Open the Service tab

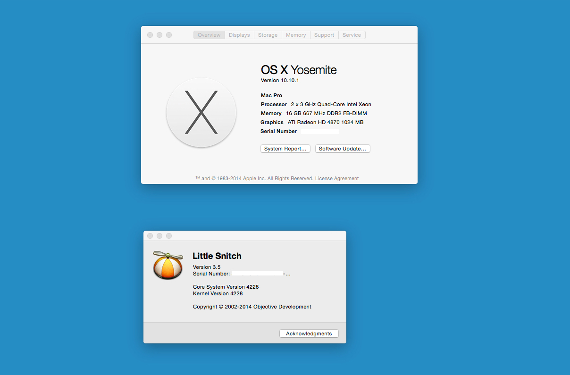[352, 35]
